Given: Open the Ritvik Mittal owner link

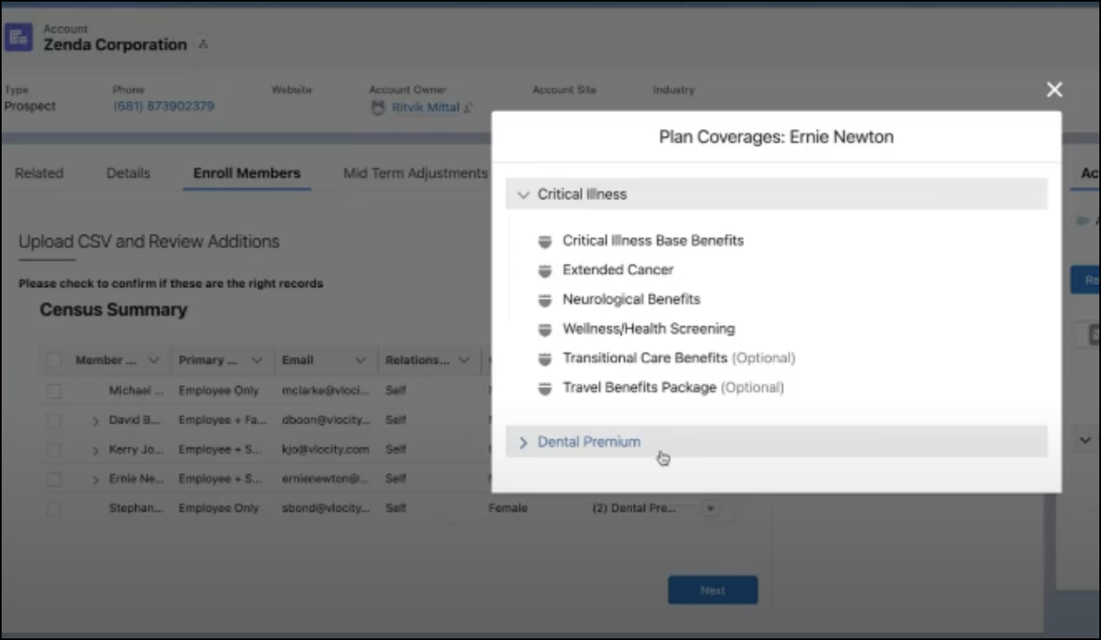Looking at the screenshot, I should pos(426,107).
